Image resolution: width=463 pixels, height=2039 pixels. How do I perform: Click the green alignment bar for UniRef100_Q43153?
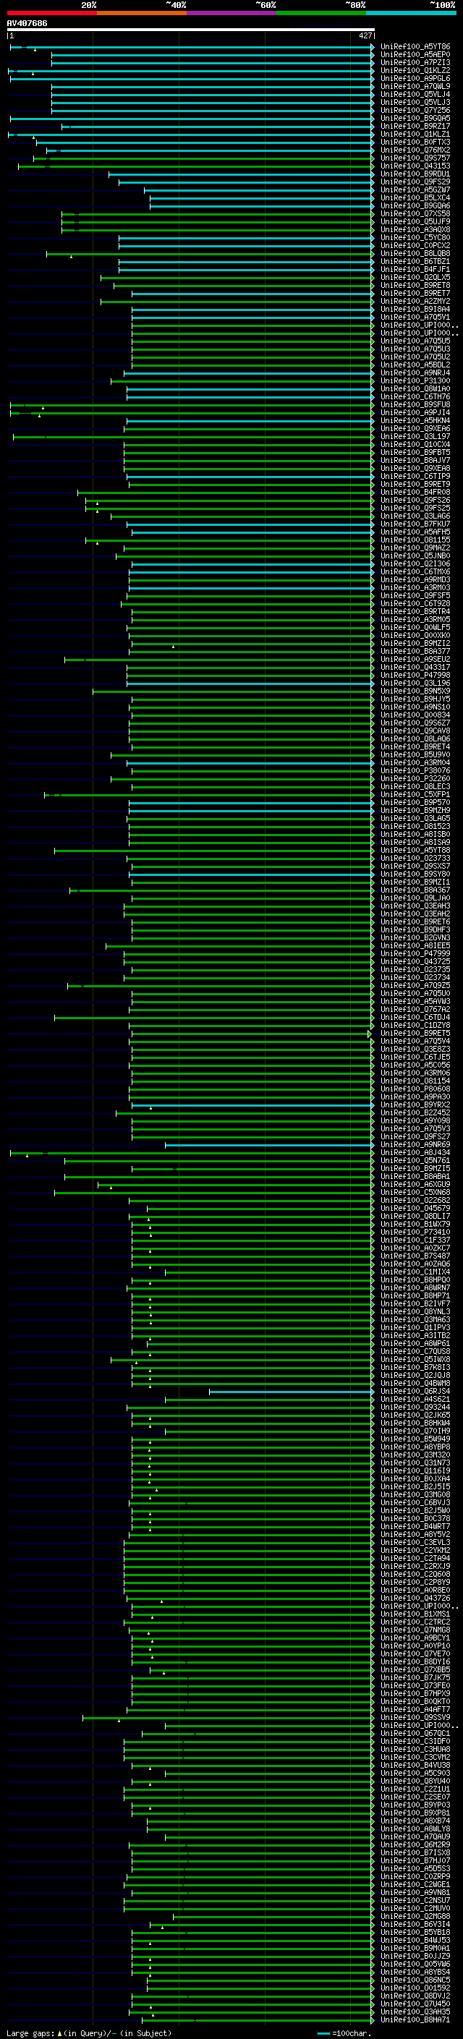point(196,166)
